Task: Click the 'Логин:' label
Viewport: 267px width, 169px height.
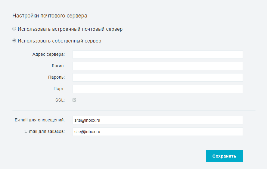Action: coord(58,66)
